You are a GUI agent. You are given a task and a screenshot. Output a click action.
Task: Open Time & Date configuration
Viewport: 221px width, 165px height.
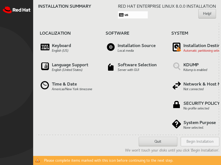click(64, 84)
